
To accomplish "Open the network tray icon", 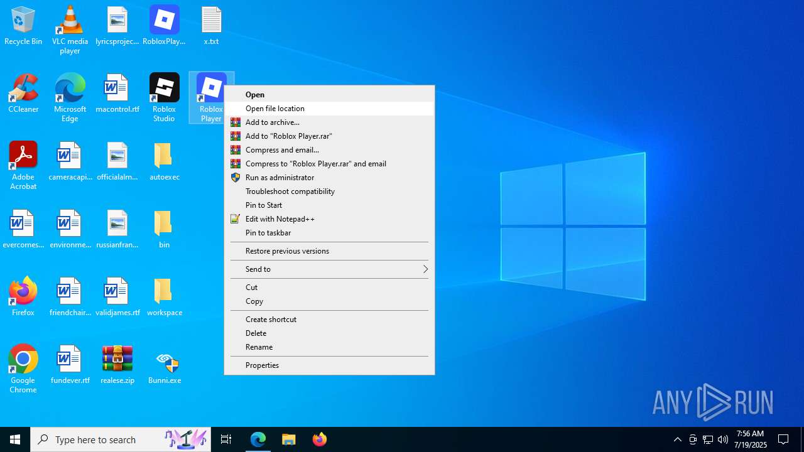I will coord(708,439).
